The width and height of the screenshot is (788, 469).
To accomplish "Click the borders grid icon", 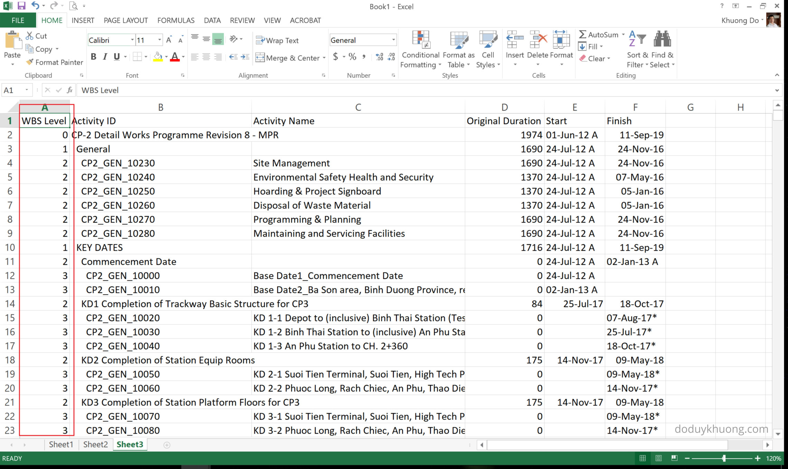I will click(138, 57).
